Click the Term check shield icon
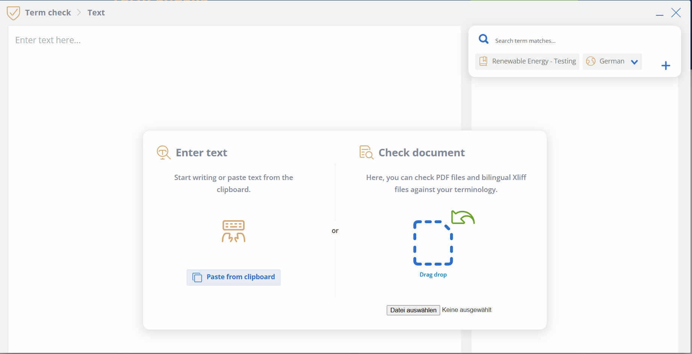Viewport: 692px width, 354px height. coord(13,13)
